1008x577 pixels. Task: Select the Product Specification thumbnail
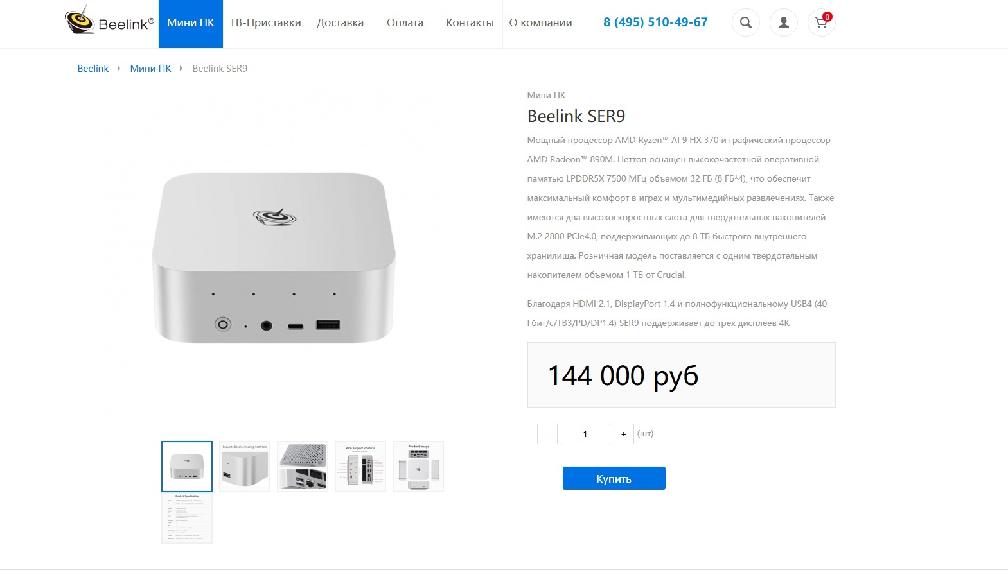point(187,518)
